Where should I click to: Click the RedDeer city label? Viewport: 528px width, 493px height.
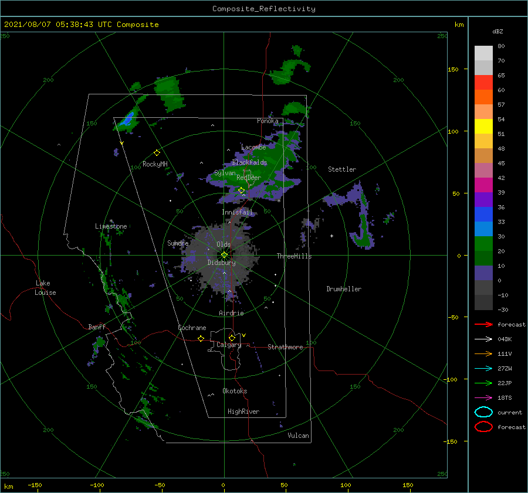249,178
